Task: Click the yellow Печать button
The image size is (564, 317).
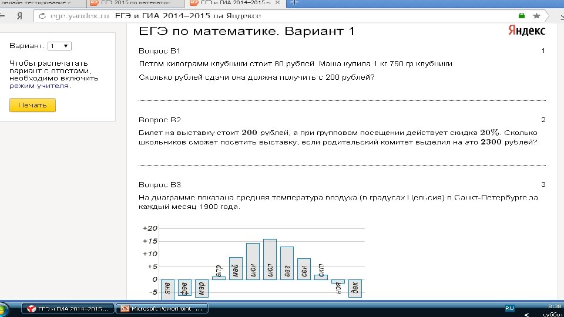Action: tap(32, 105)
